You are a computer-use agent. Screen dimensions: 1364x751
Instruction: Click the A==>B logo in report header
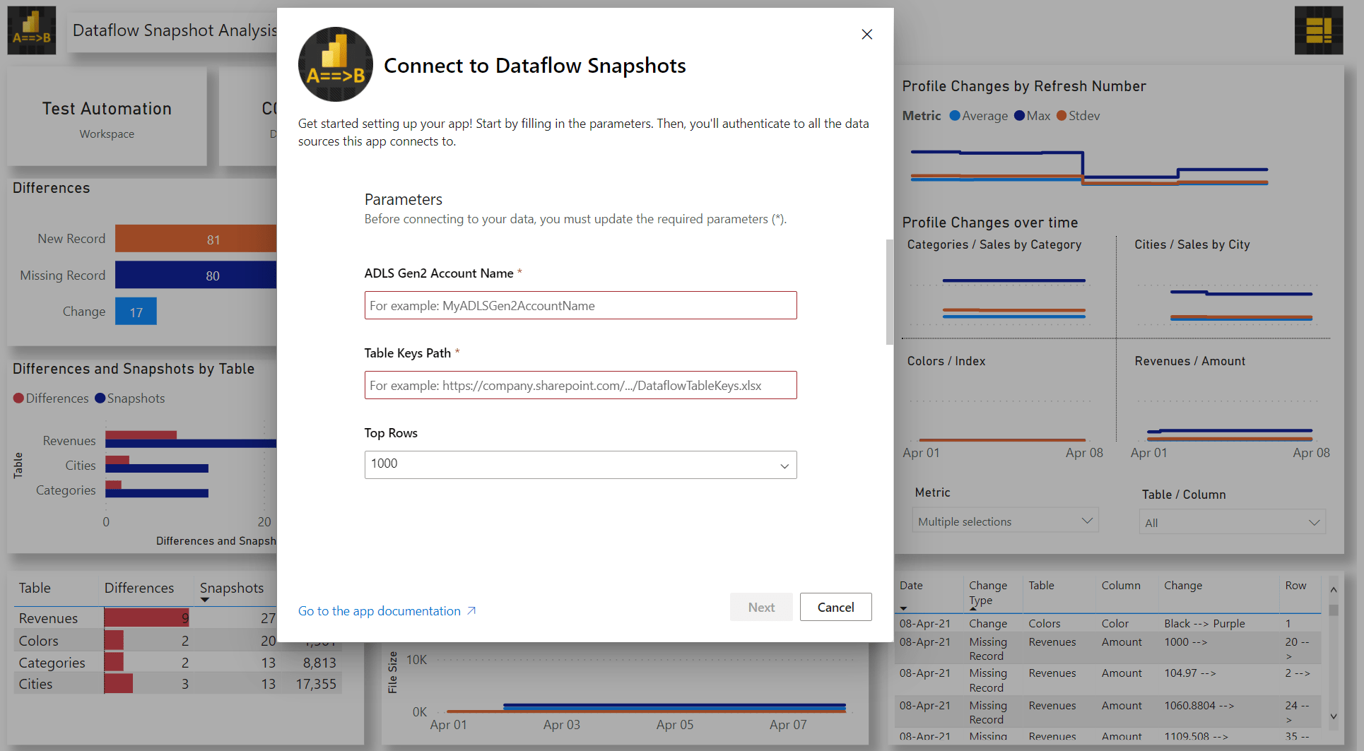[x=32, y=30]
